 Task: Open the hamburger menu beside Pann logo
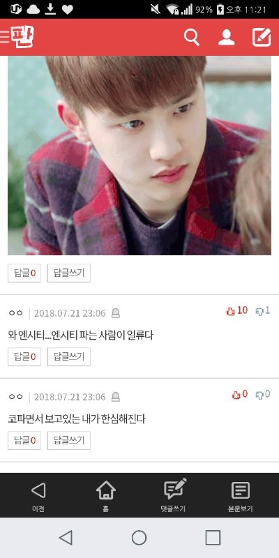point(5,37)
